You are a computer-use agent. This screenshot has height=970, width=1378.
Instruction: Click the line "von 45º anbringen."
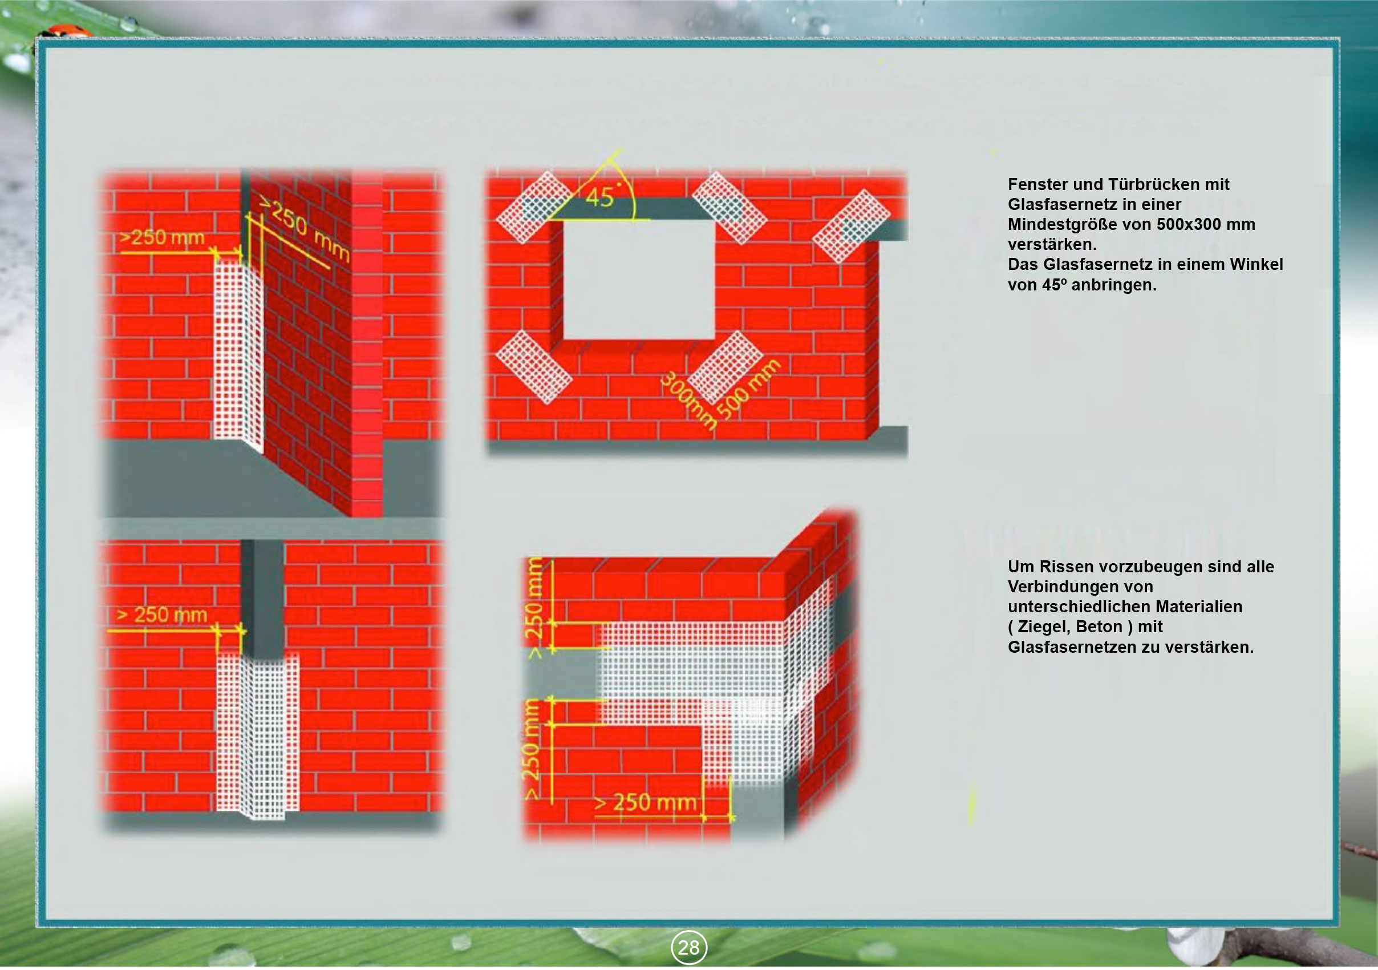coord(1082,285)
